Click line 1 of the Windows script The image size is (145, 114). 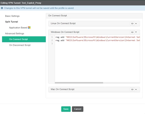pos(98,37)
